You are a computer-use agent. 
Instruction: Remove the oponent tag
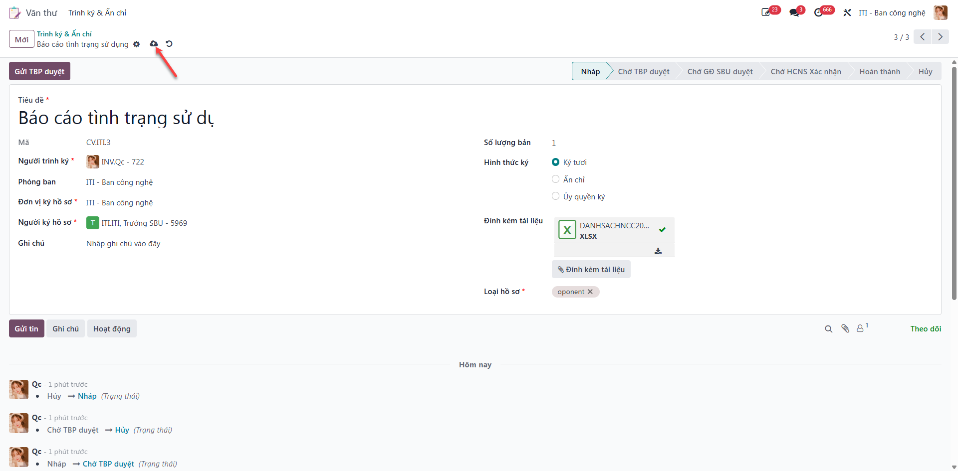point(590,292)
